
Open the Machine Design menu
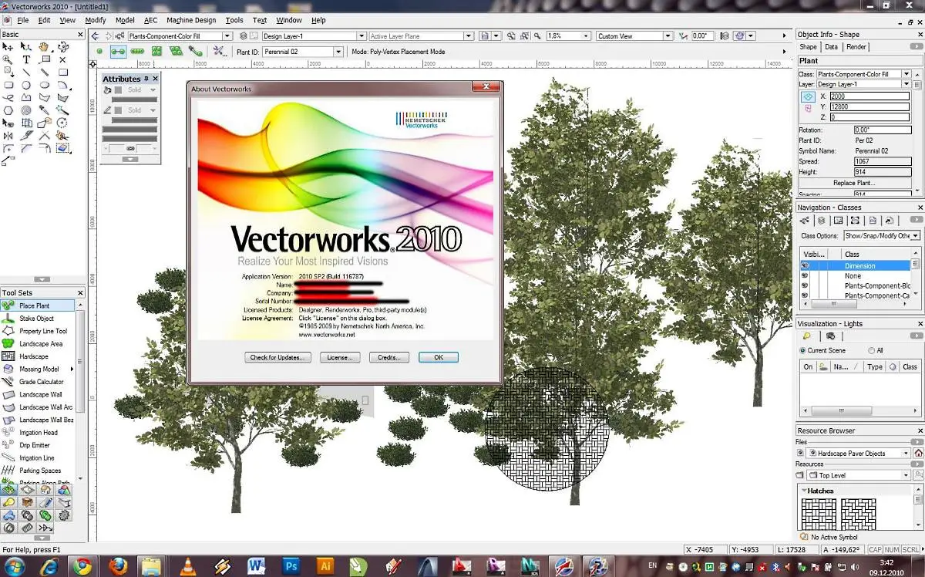coord(191,20)
